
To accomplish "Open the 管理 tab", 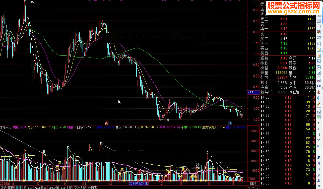I will 18,187.
